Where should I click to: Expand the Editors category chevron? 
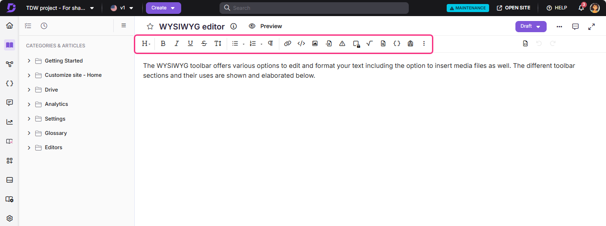[29, 147]
